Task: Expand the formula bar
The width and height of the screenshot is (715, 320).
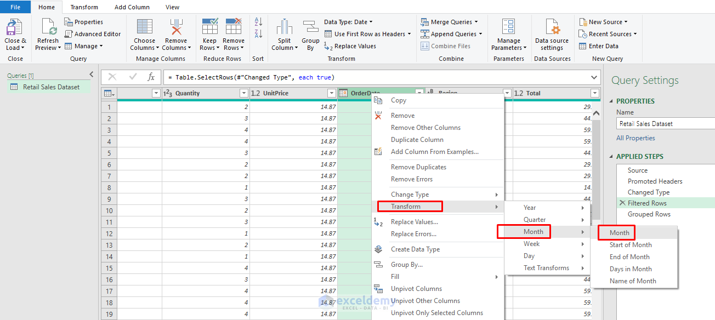Action: (x=595, y=77)
